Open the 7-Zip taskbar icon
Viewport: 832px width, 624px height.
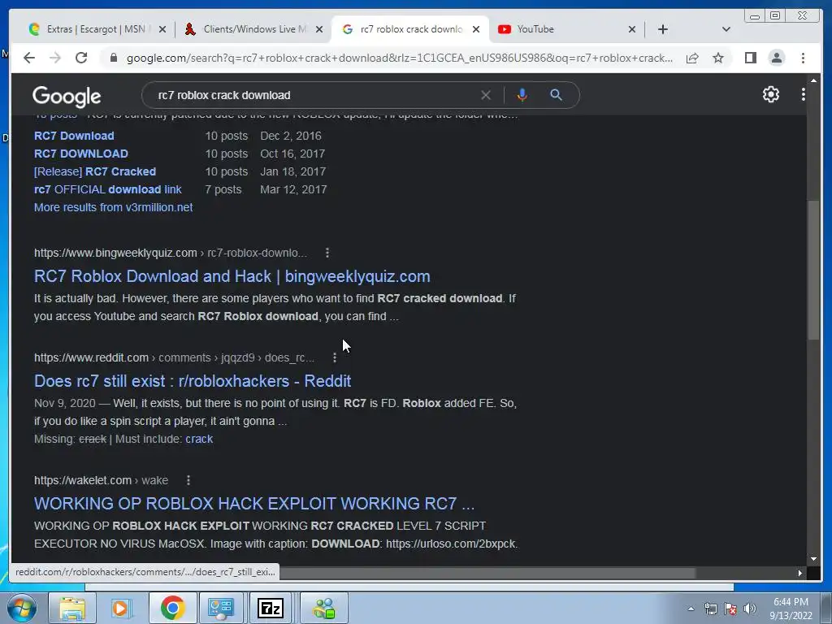pyautogui.click(x=270, y=608)
